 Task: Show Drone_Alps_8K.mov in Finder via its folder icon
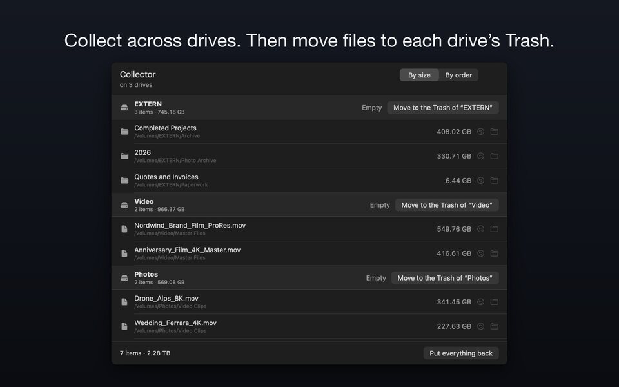495,302
